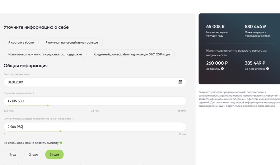Enable "Я получал налоговый вычет раньше"
Viewport: 280px width, 165px height.
[72, 42]
